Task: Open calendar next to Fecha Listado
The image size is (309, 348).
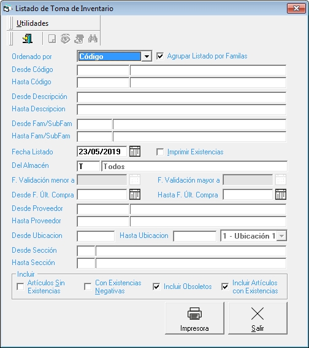Action: [x=135, y=151]
